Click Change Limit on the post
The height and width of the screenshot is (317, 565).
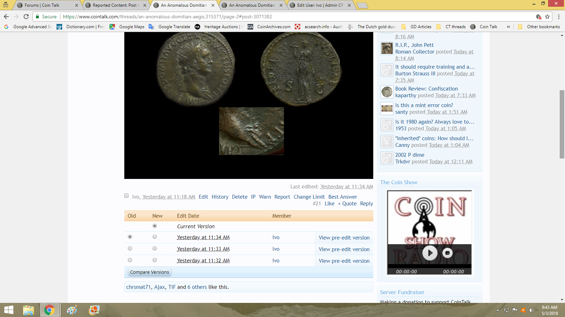[309, 197]
